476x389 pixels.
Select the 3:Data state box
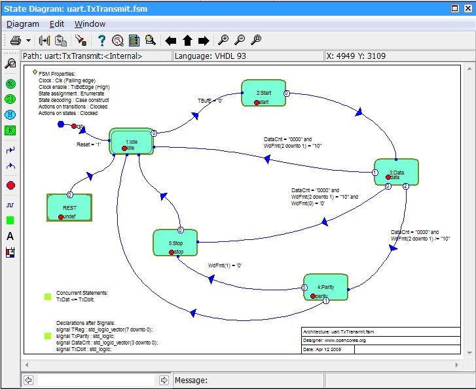pyautogui.click(x=396, y=172)
